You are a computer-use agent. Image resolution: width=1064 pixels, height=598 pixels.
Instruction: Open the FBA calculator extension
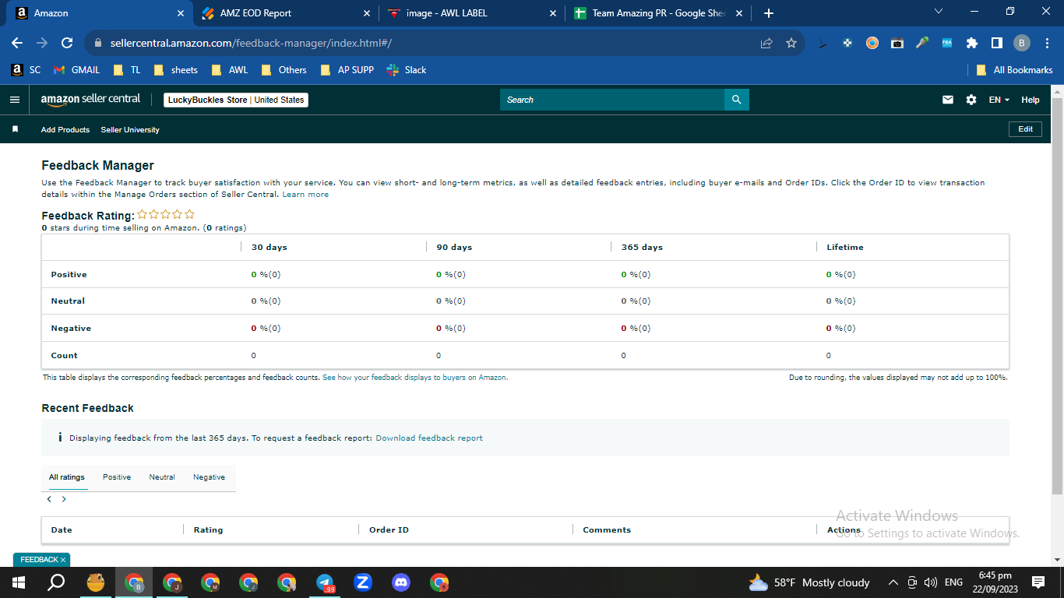coord(947,43)
